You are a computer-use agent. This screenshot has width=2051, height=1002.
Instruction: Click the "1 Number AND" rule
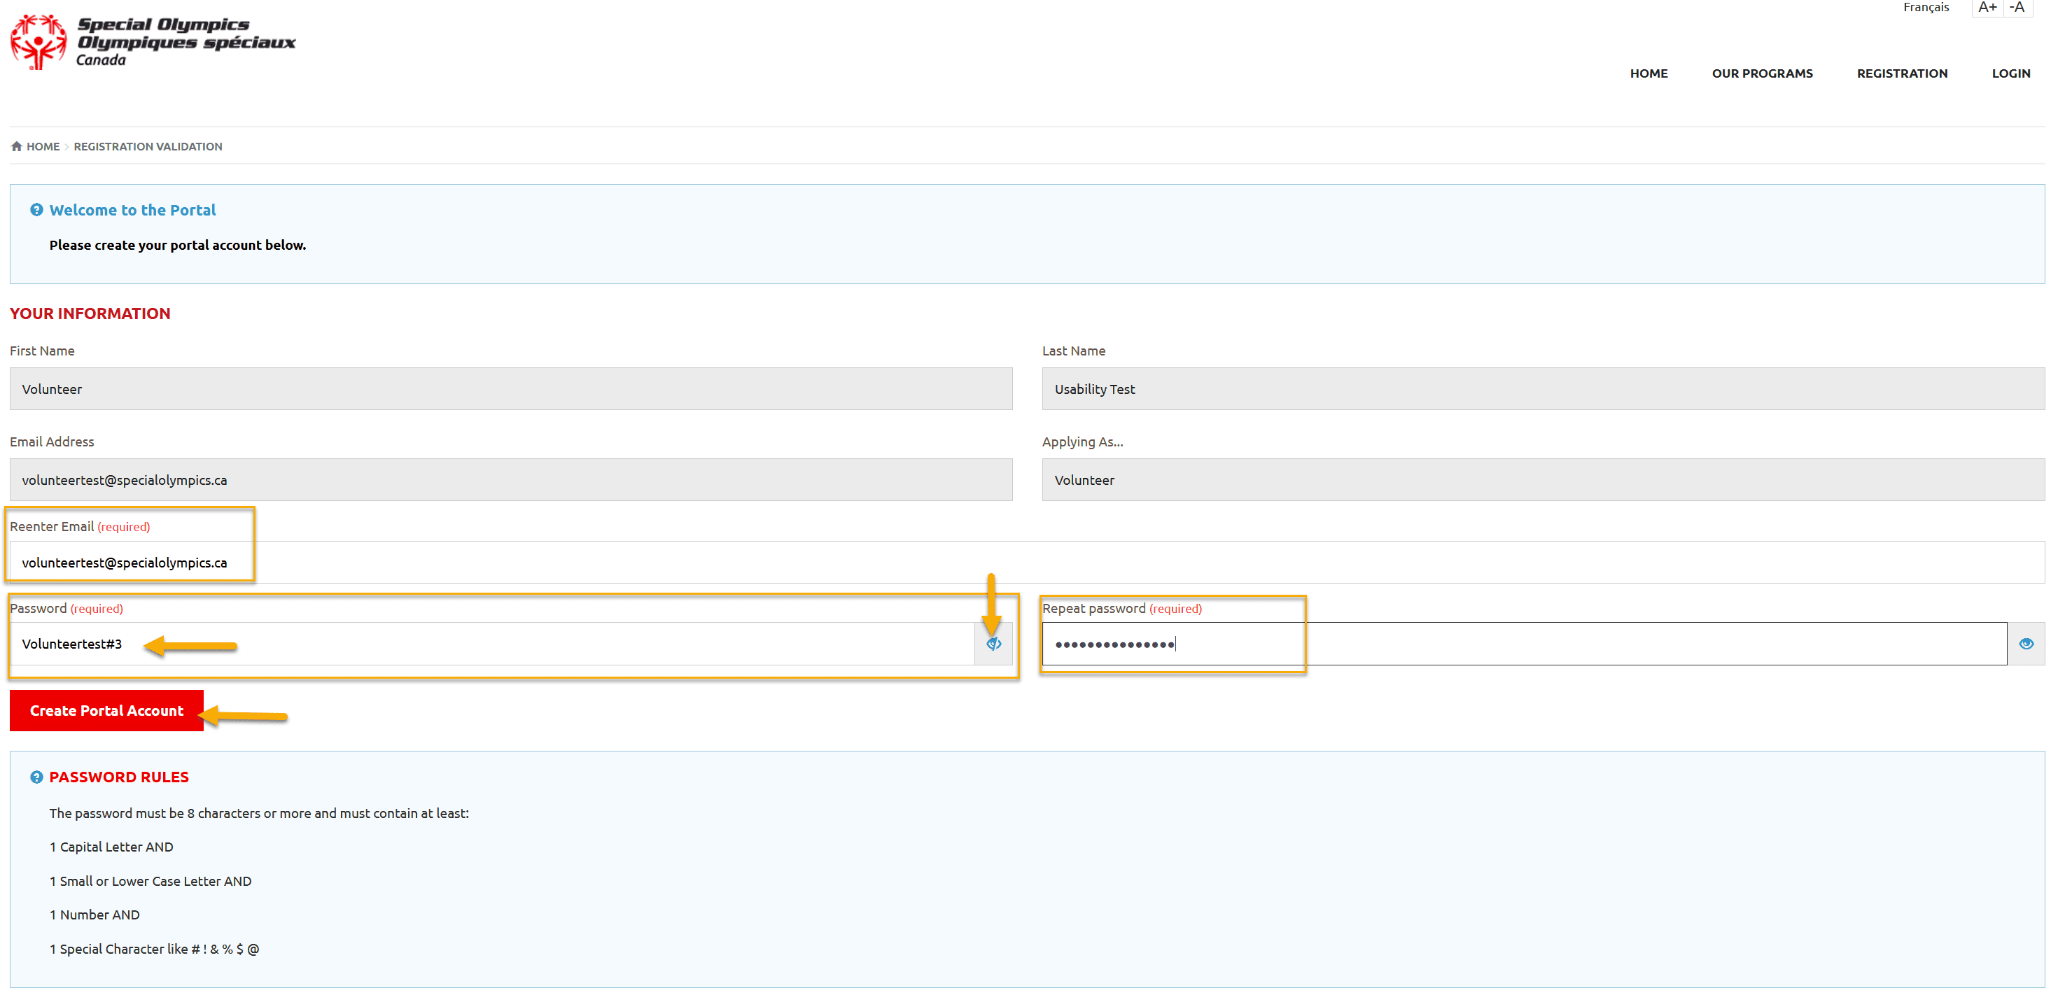point(94,915)
